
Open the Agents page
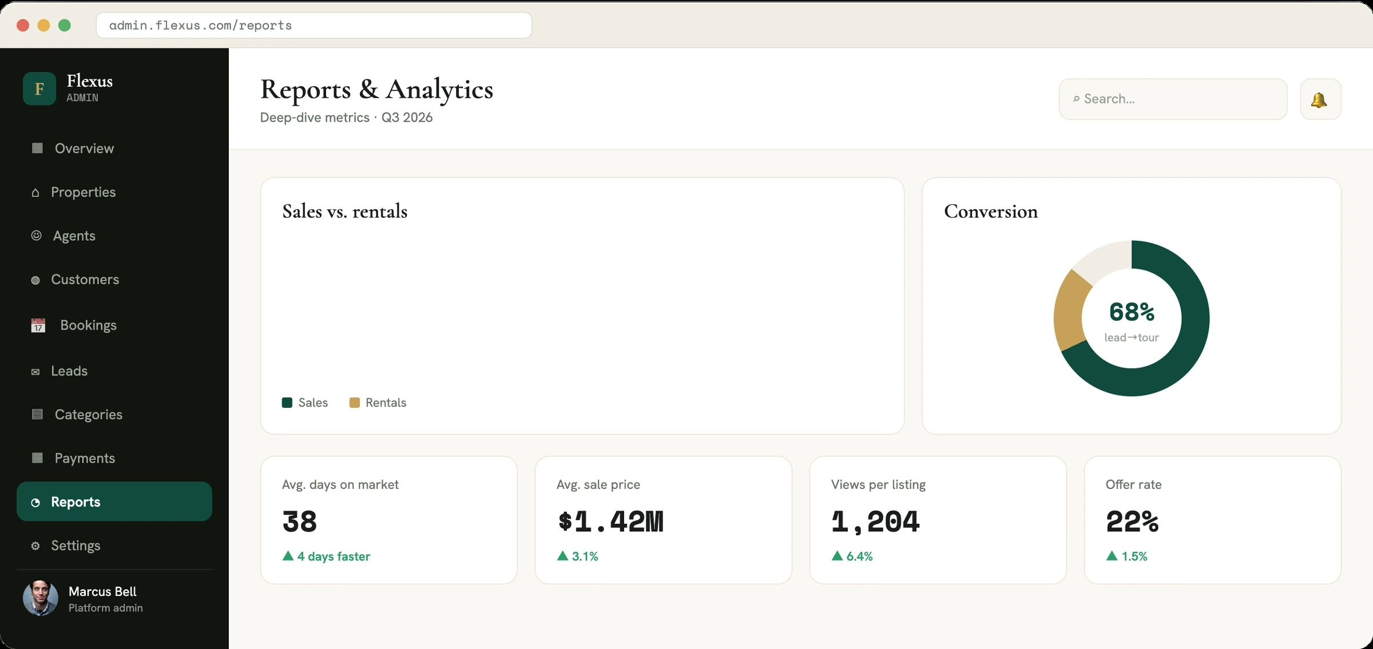114,236
